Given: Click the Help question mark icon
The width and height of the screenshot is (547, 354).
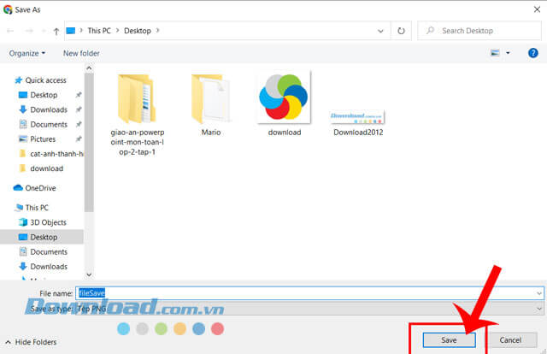Looking at the screenshot, I should tap(532, 53).
